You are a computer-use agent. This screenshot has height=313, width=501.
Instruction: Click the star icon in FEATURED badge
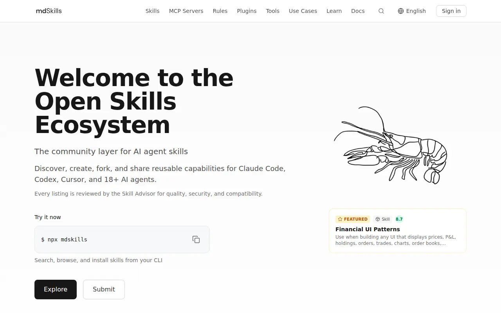[340, 219]
